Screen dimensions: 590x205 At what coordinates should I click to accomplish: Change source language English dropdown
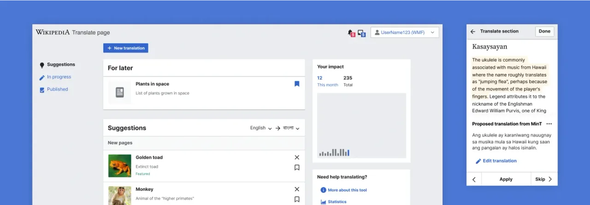click(261, 128)
